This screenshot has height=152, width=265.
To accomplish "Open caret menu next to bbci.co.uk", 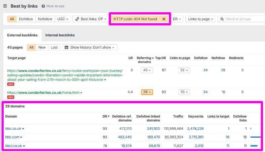I will (x=24, y=146).
